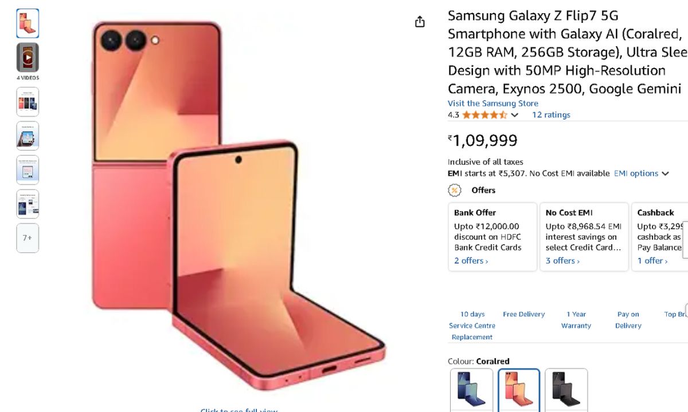Viewport: 688px width, 412px height.
Task: Select the Coralred colour variant swatch
Action: (519, 389)
